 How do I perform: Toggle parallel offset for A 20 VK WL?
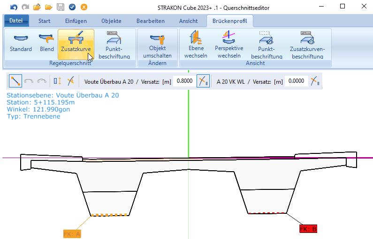pos(315,81)
